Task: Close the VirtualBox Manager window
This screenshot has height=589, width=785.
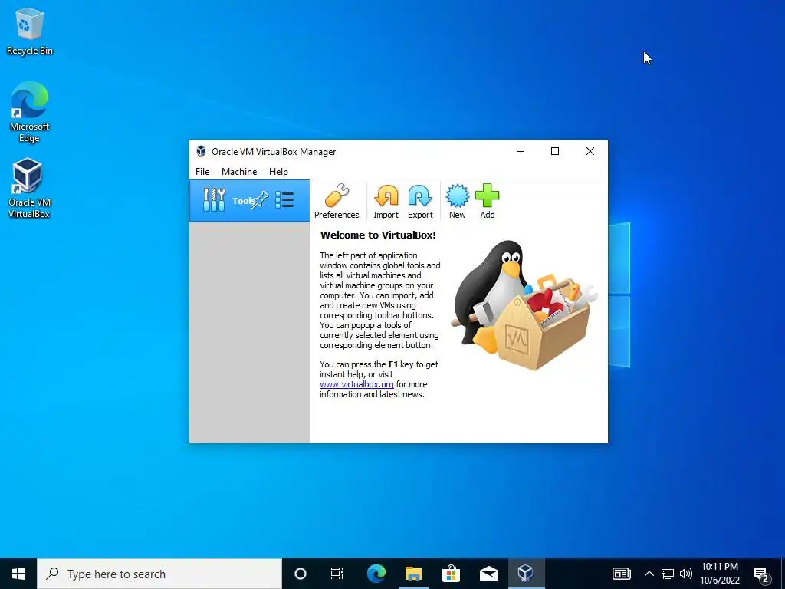Action: [590, 151]
